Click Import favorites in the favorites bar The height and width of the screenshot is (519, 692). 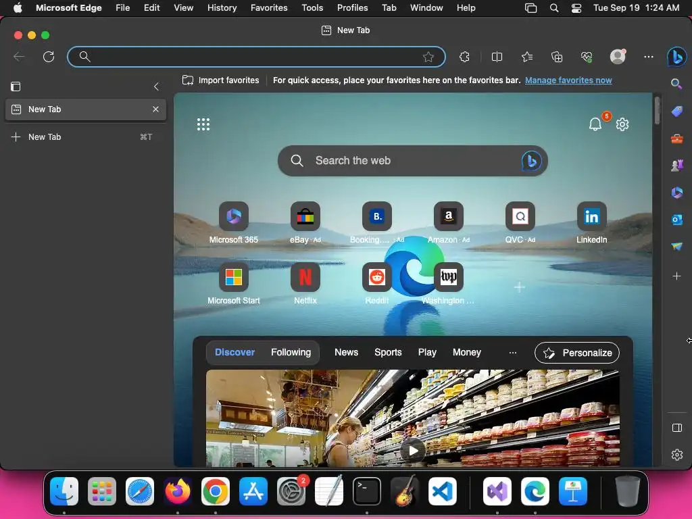[221, 80]
